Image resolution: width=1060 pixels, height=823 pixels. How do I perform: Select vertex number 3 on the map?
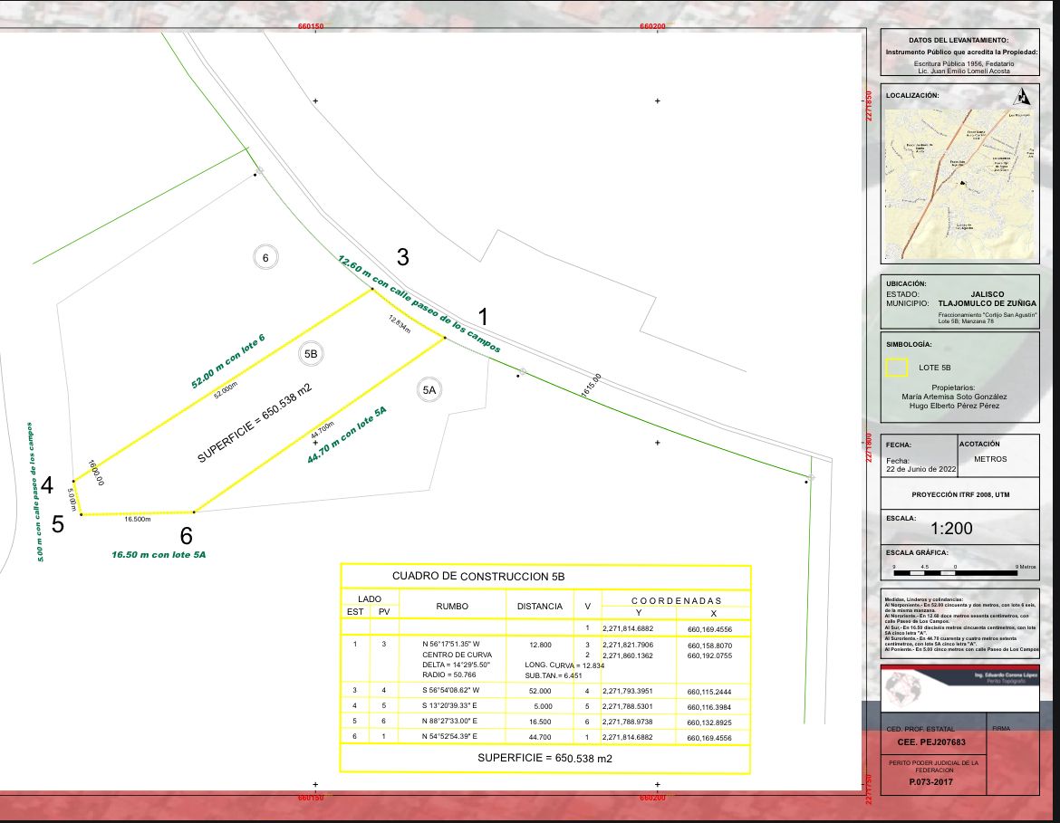[402, 258]
